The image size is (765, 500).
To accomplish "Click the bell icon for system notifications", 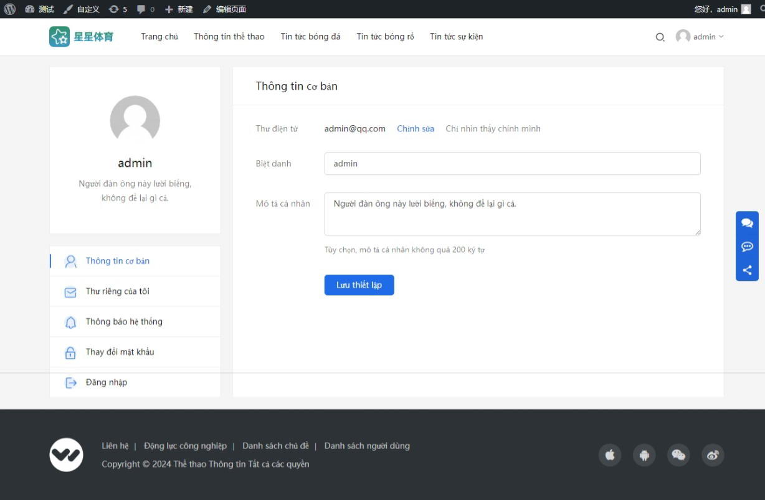I will [x=70, y=322].
